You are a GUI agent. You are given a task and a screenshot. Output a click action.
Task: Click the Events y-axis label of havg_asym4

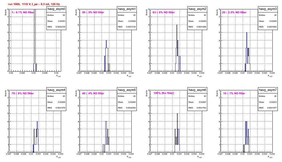6,93
